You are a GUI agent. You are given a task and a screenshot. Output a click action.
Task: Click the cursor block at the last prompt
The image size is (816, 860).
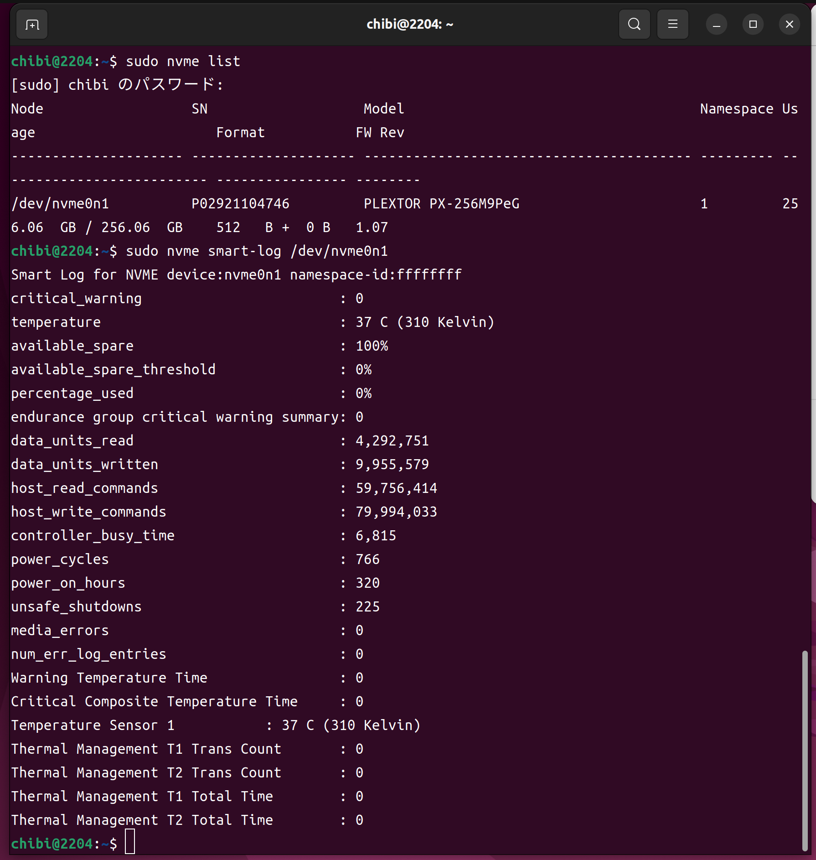coord(130,844)
